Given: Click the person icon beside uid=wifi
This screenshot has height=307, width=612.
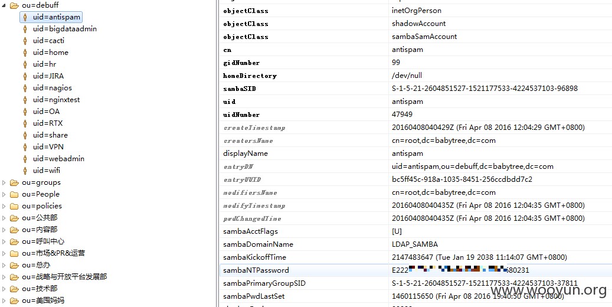Looking at the screenshot, I should coord(25,170).
